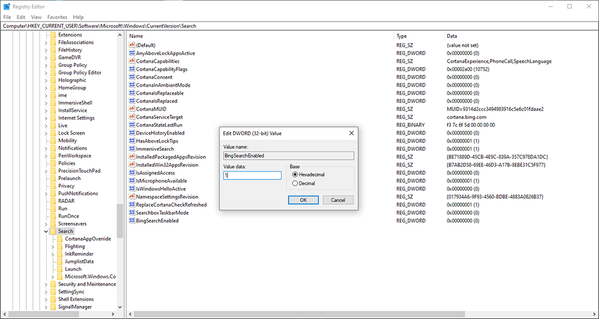599x319 pixels.
Task: Expand the Shell Extensions tree node
Action: (x=46, y=299)
